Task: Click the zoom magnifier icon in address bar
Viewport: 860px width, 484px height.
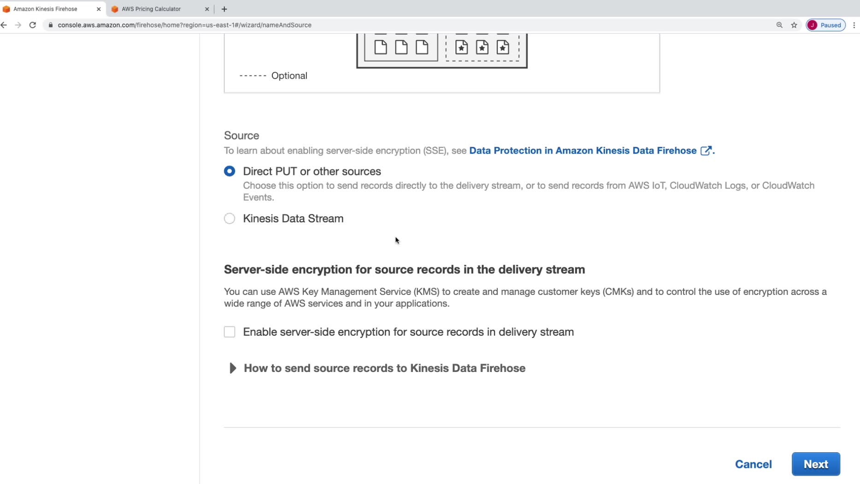Action: pyautogui.click(x=779, y=25)
